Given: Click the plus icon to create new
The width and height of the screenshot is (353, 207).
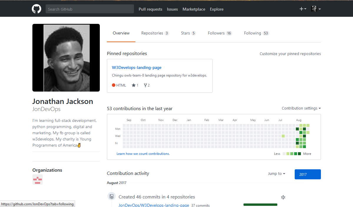Looking at the screenshot, I should coord(303,9).
